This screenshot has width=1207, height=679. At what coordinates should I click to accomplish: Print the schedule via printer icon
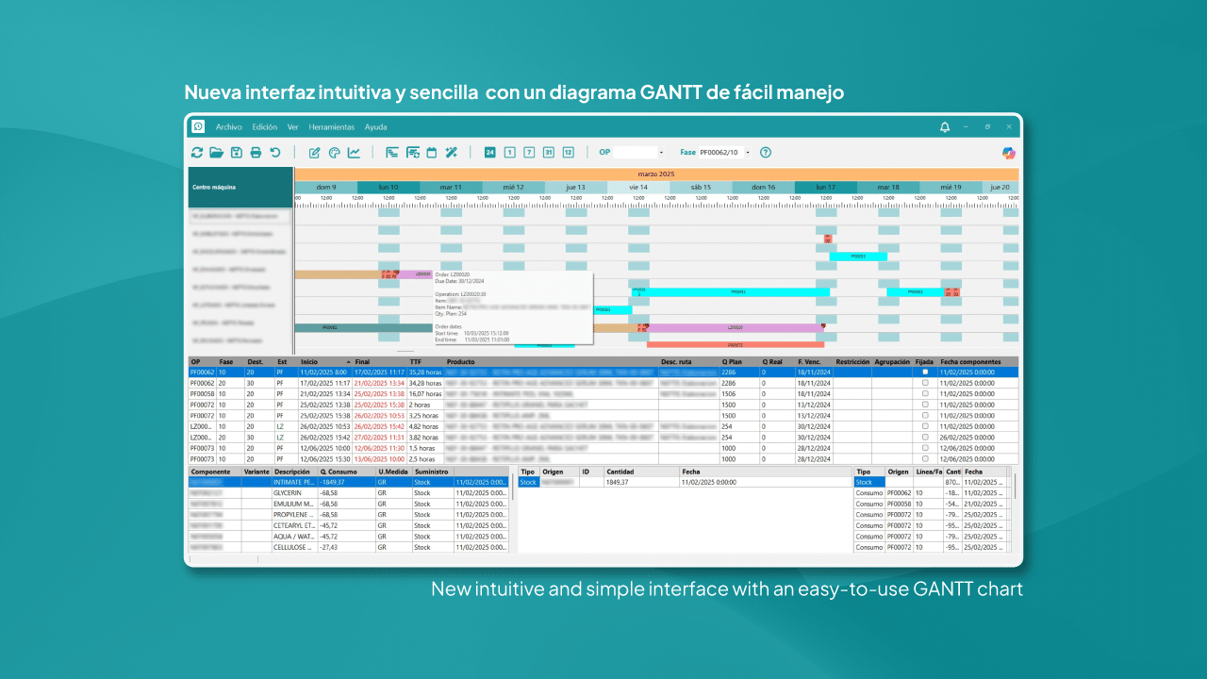[x=256, y=152]
